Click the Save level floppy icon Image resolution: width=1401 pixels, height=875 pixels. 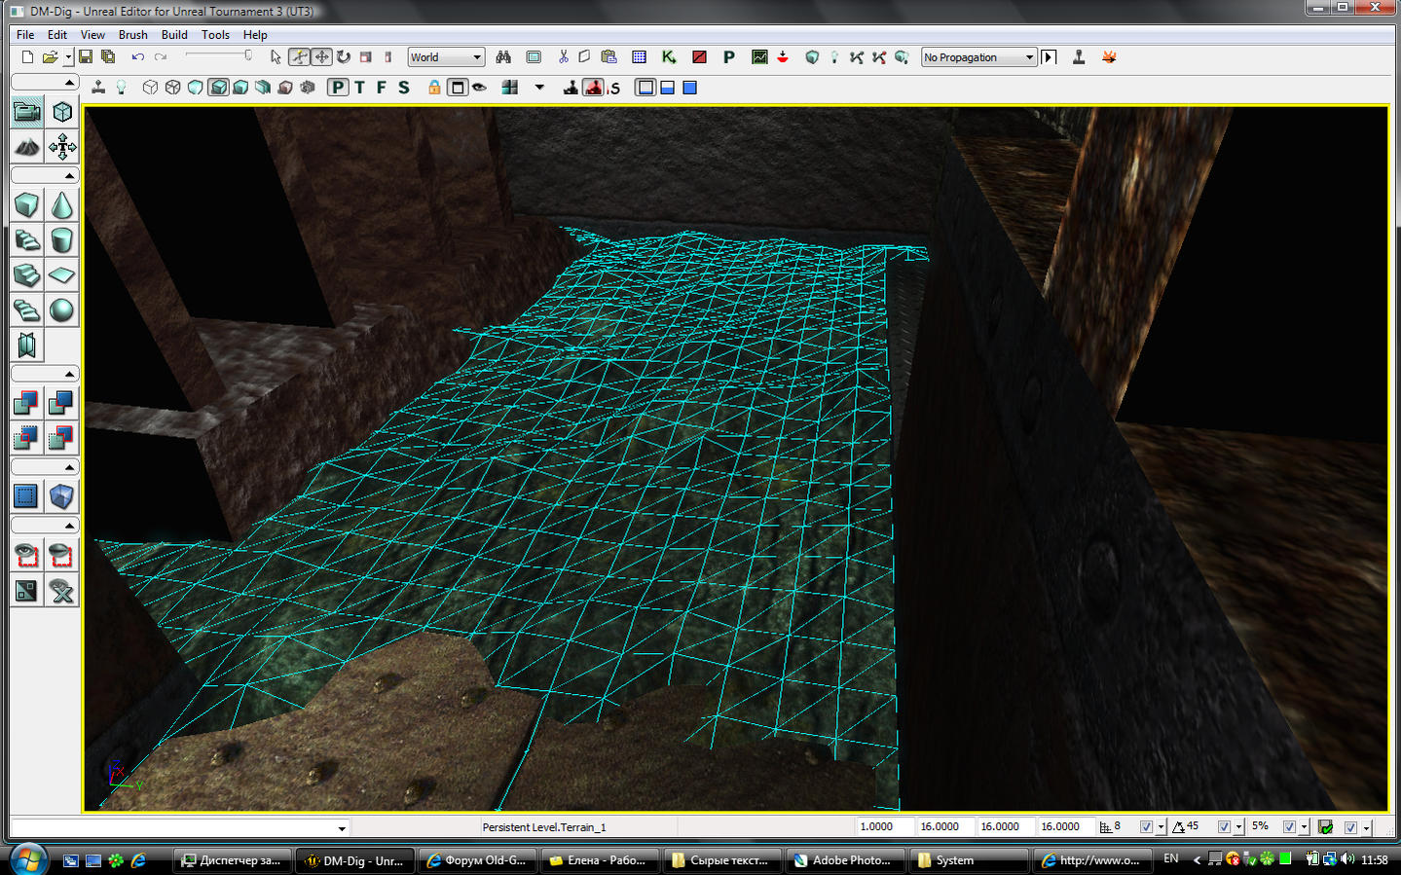[86, 57]
